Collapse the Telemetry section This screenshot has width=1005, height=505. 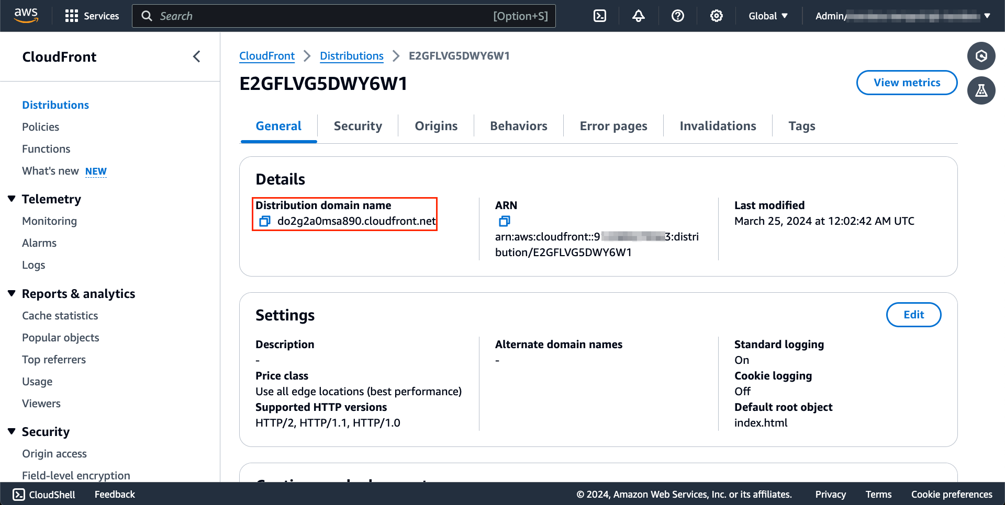pos(12,199)
